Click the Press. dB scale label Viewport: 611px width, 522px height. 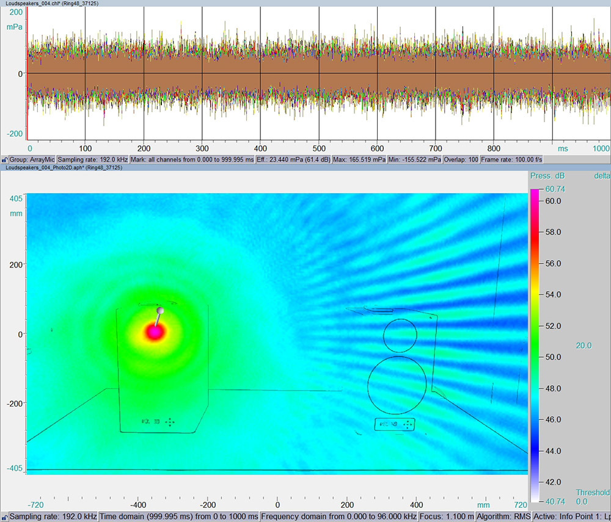547,176
